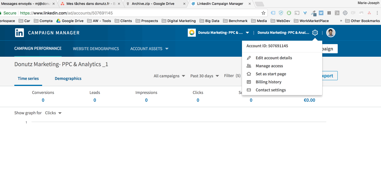Image resolution: width=381 pixels, height=177 pixels.
Task: Click the Impressions value 0
Action: point(146,100)
